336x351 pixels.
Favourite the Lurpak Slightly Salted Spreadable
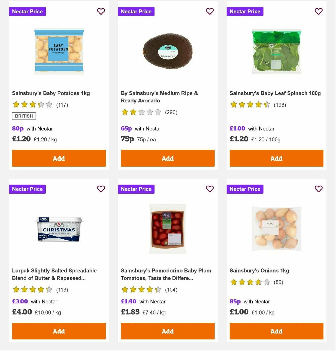[101, 189]
